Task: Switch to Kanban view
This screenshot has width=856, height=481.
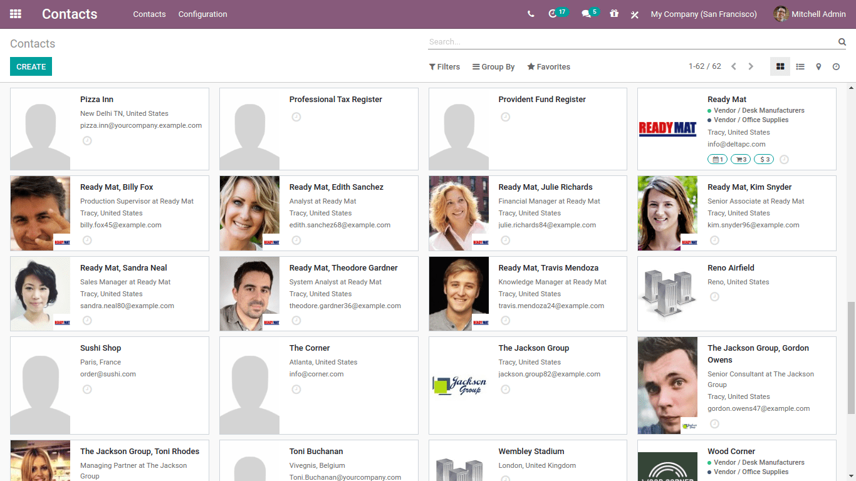Action: tap(780, 66)
